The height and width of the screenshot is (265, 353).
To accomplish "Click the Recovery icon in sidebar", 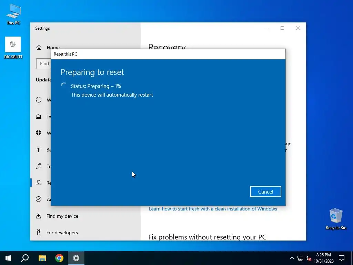I will coord(39,183).
